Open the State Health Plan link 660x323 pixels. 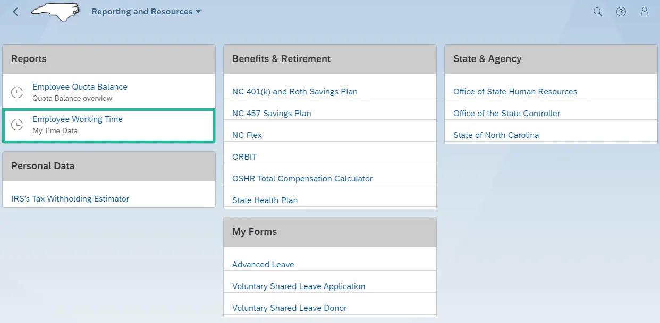(x=265, y=200)
